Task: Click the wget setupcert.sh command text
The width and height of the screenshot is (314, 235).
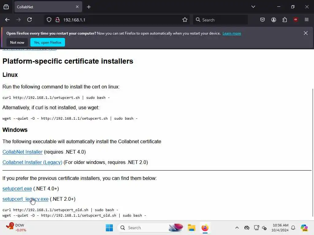Action: pyautogui.click(x=70, y=118)
